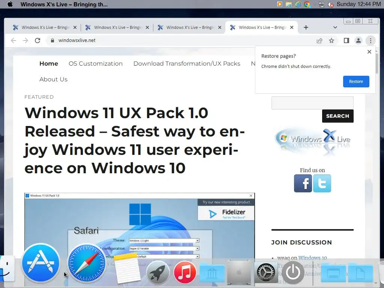This screenshot has height=288, width=384.
Task: Toggle the Chrome side panel
Action: 346,40
